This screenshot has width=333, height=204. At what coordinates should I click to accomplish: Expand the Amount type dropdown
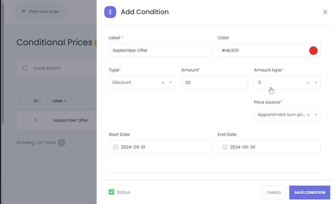point(316,83)
